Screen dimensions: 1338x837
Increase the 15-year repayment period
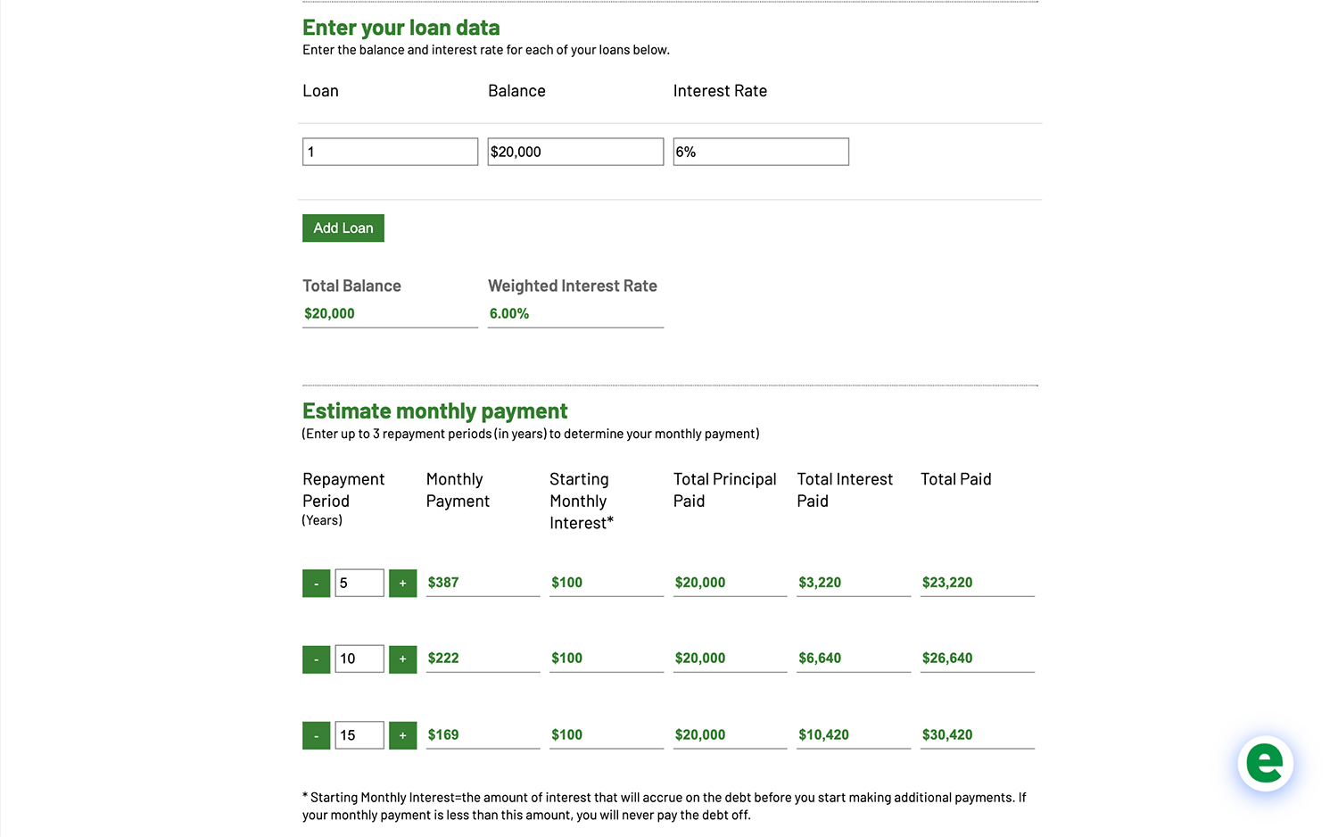pos(402,734)
